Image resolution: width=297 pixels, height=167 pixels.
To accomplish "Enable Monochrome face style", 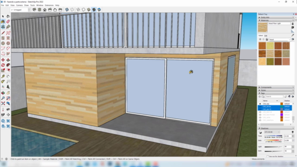I will click(99, 10).
